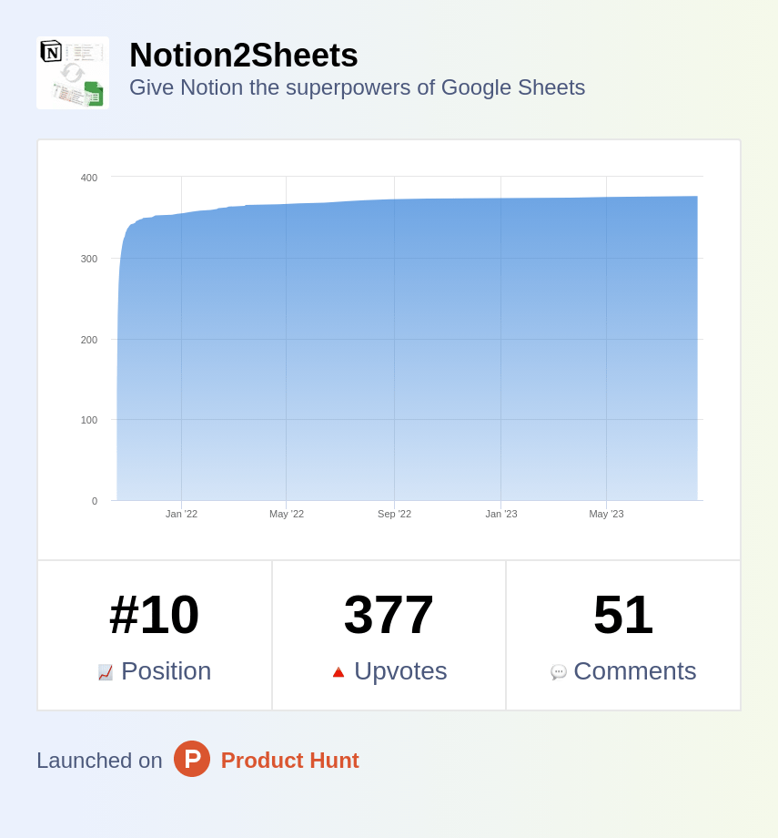Click the Product Hunt logo icon

point(192,759)
